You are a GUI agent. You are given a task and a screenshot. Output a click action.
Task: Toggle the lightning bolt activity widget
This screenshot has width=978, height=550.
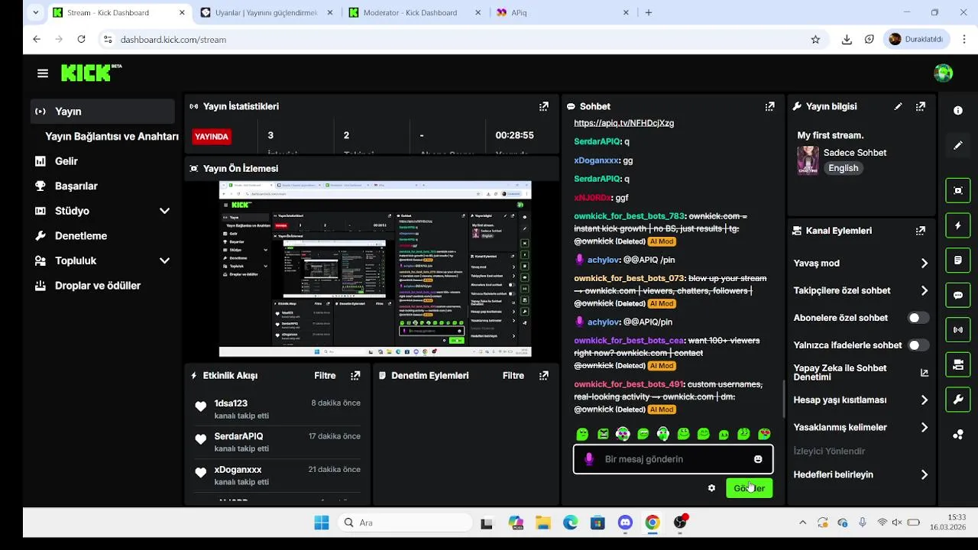point(958,225)
